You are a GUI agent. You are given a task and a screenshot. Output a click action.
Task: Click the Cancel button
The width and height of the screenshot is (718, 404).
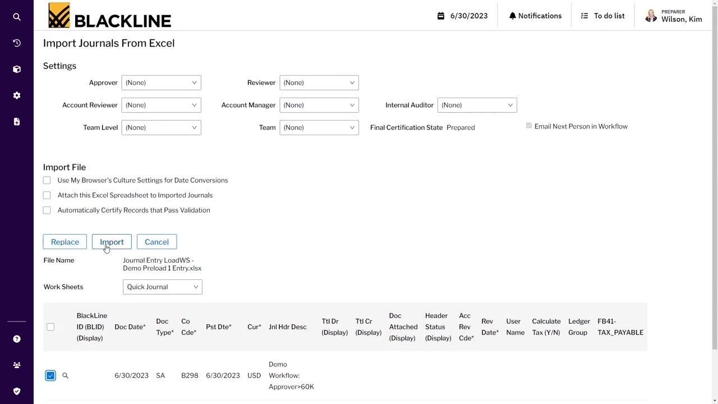(x=157, y=242)
